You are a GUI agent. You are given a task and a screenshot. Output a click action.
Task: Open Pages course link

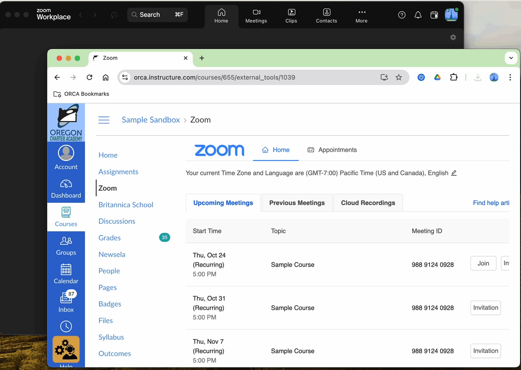pos(107,288)
